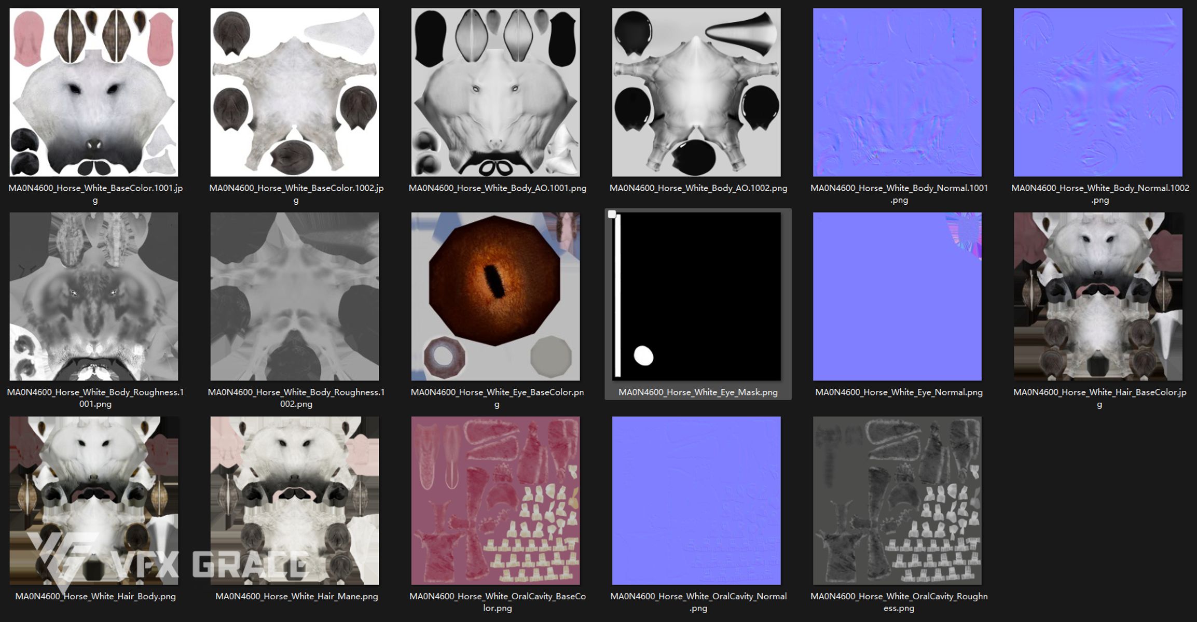Tick the selection checkbox on Eye_Mask
The image size is (1197, 622).
click(x=612, y=214)
